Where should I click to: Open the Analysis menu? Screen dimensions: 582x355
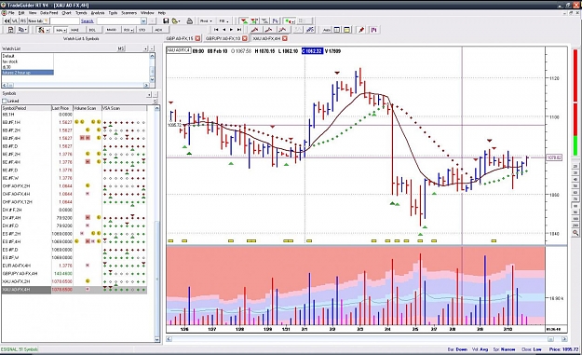click(x=98, y=13)
